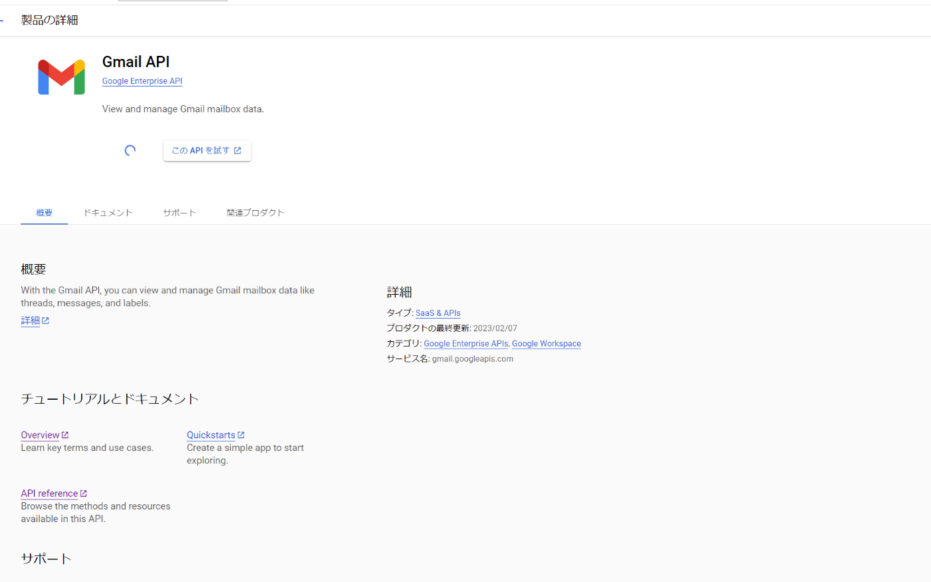Click 'Learn key terms and use cases.' text
This screenshot has width=931, height=582.
(x=87, y=448)
